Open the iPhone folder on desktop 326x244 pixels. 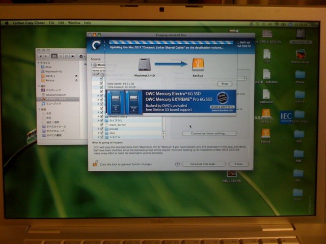pyautogui.click(x=300, y=75)
